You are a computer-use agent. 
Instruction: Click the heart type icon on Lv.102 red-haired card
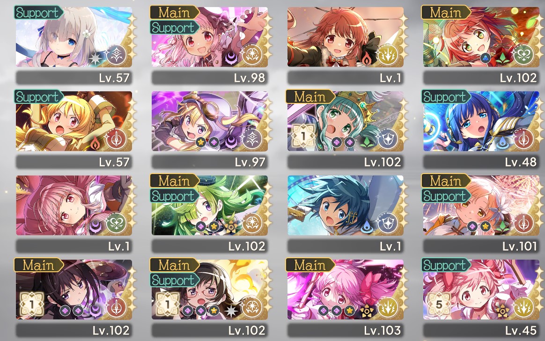click(x=523, y=55)
